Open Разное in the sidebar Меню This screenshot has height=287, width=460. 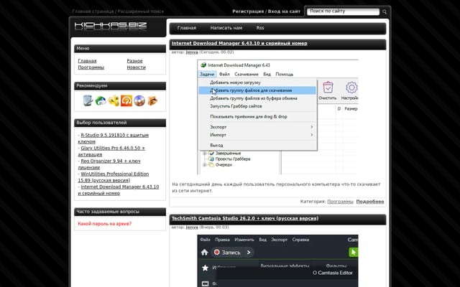coord(134,61)
